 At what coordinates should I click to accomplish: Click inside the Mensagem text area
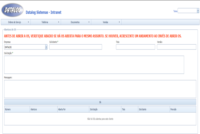click(100, 89)
